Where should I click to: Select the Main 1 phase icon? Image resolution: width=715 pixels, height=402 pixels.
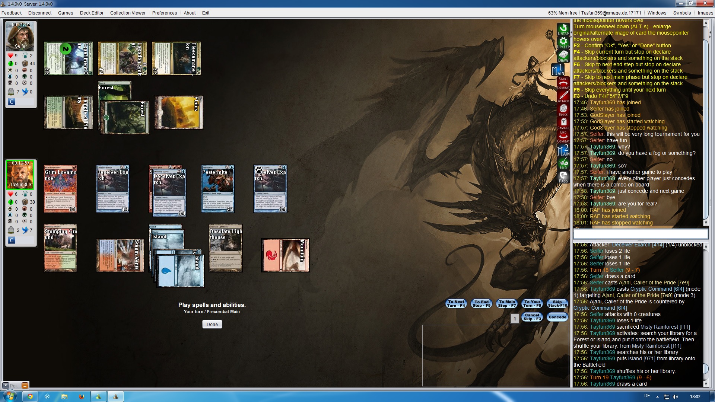pyautogui.click(x=558, y=70)
